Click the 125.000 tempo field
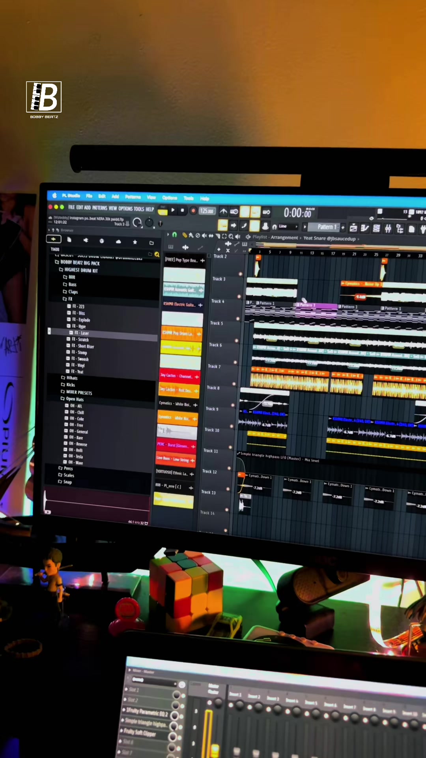426x758 pixels. point(207,211)
